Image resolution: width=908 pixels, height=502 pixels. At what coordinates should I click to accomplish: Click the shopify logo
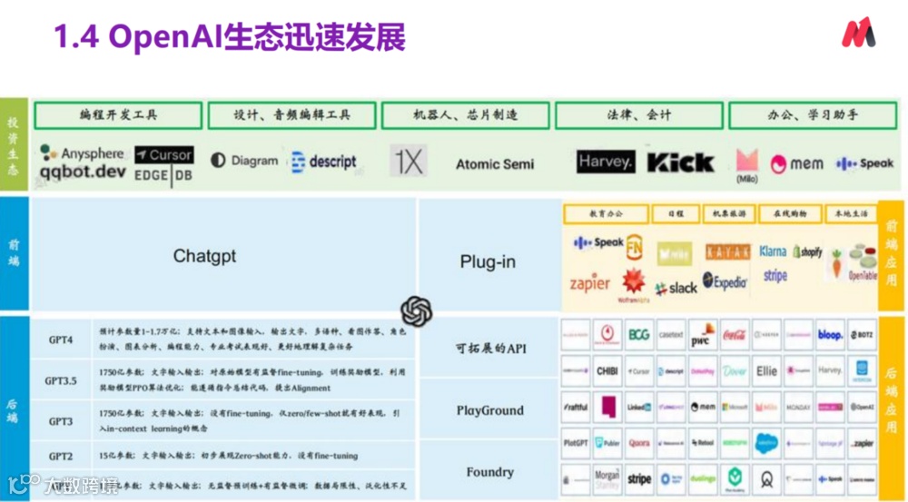click(807, 251)
